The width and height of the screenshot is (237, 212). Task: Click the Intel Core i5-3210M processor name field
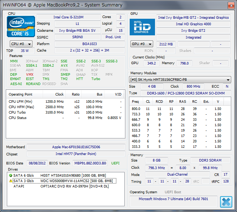69,17
